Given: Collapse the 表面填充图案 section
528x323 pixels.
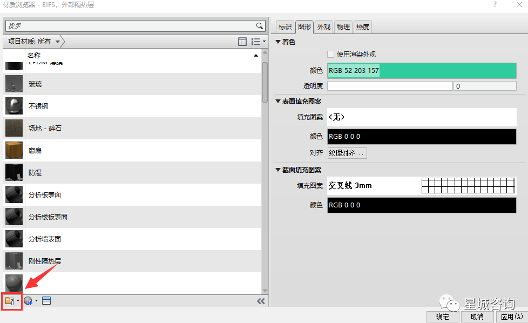Looking at the screenshot, I should pyautogui.click(x=279, y=101).
